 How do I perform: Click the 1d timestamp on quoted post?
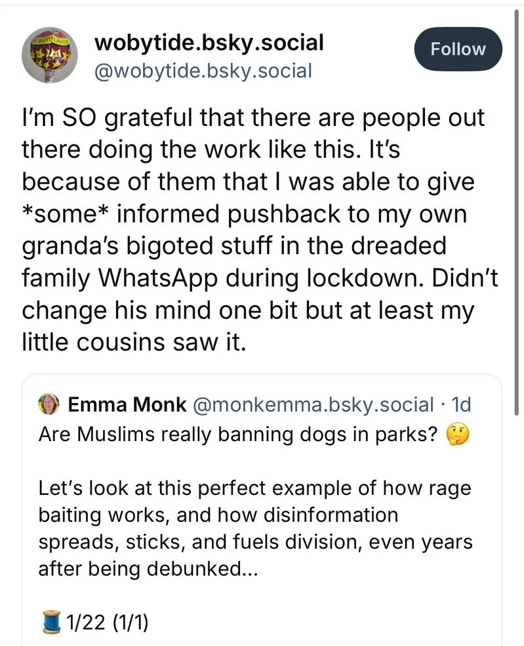pyautogui.click(x=462, y=405)
